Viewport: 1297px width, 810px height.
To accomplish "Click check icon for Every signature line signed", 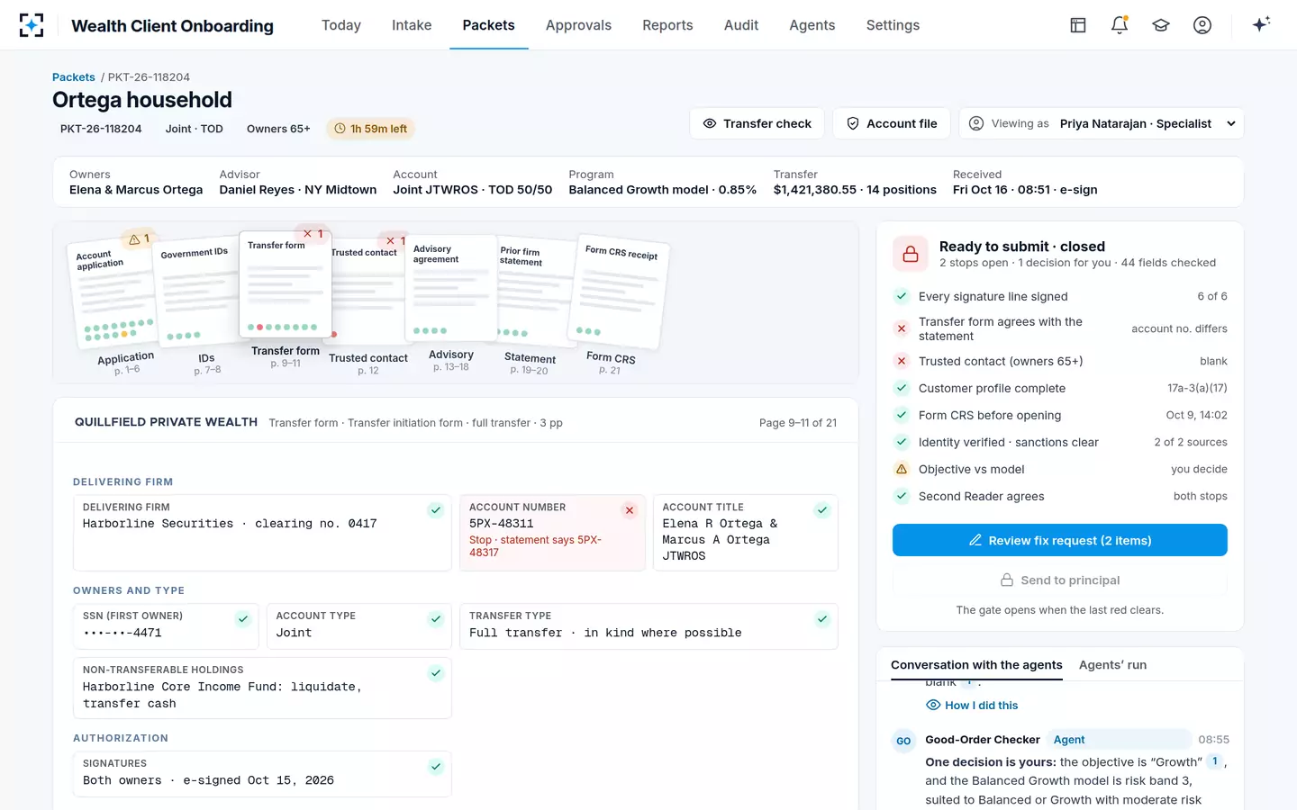I will 902,296.
